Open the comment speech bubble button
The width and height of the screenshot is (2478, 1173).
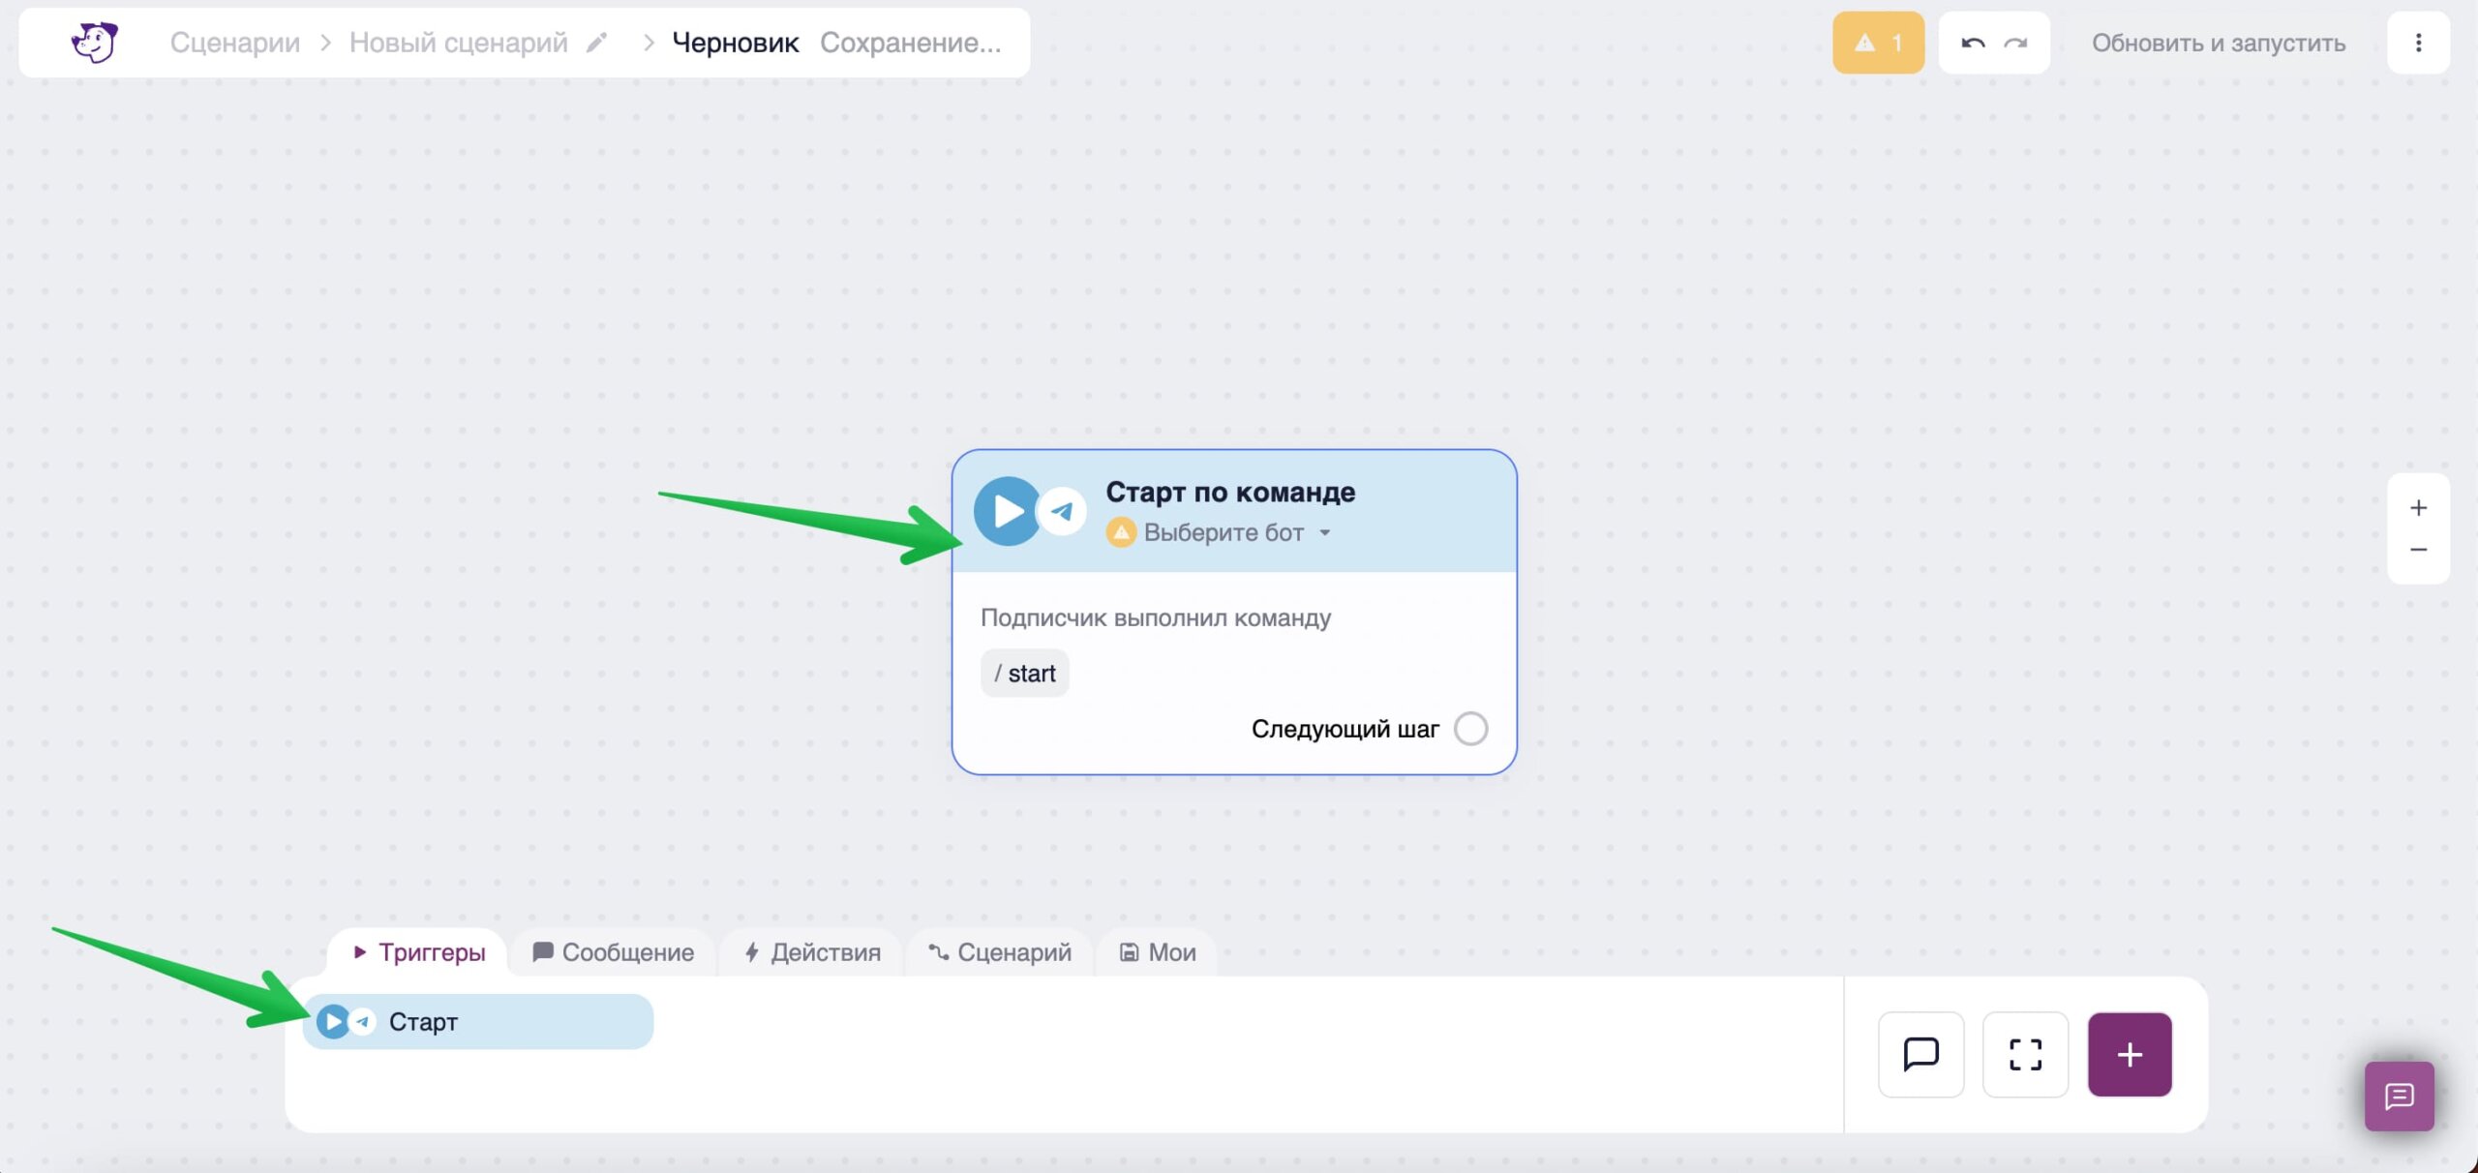click(1920, 1054)
